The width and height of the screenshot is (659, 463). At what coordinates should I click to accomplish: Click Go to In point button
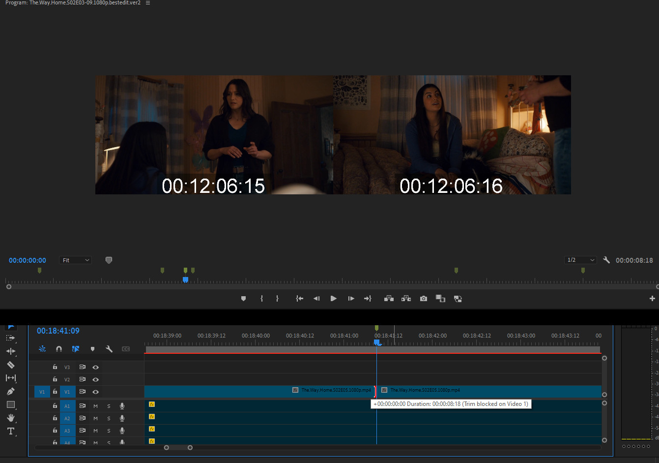pos(299,299)
